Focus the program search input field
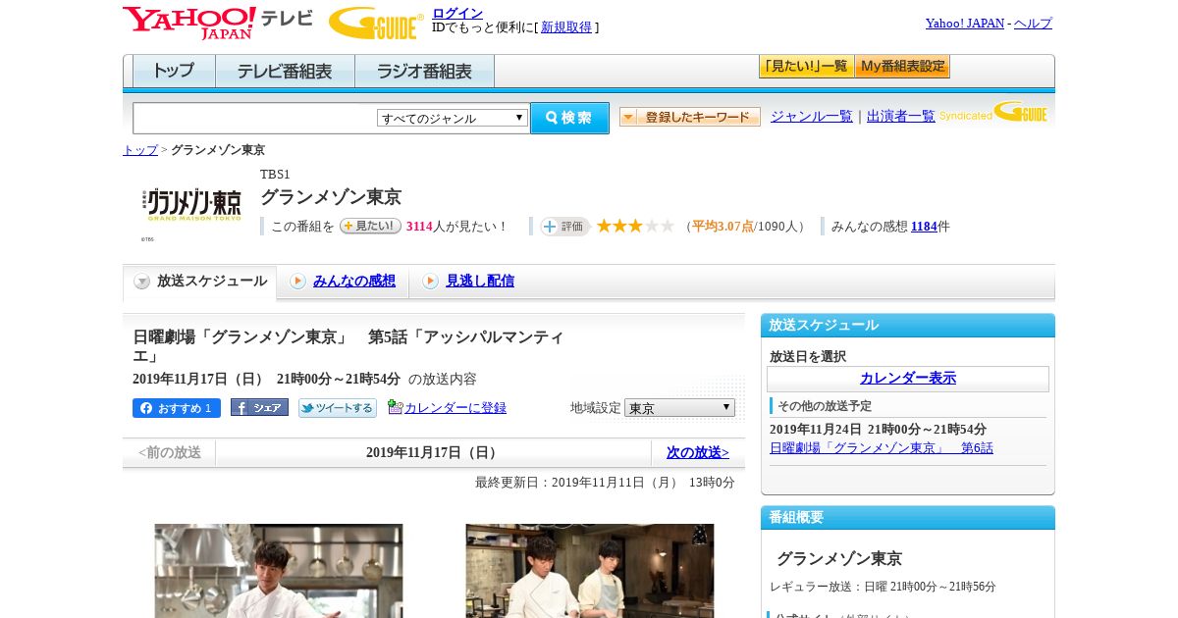This screenshot has height=618, width=1178. click(254, 118)
